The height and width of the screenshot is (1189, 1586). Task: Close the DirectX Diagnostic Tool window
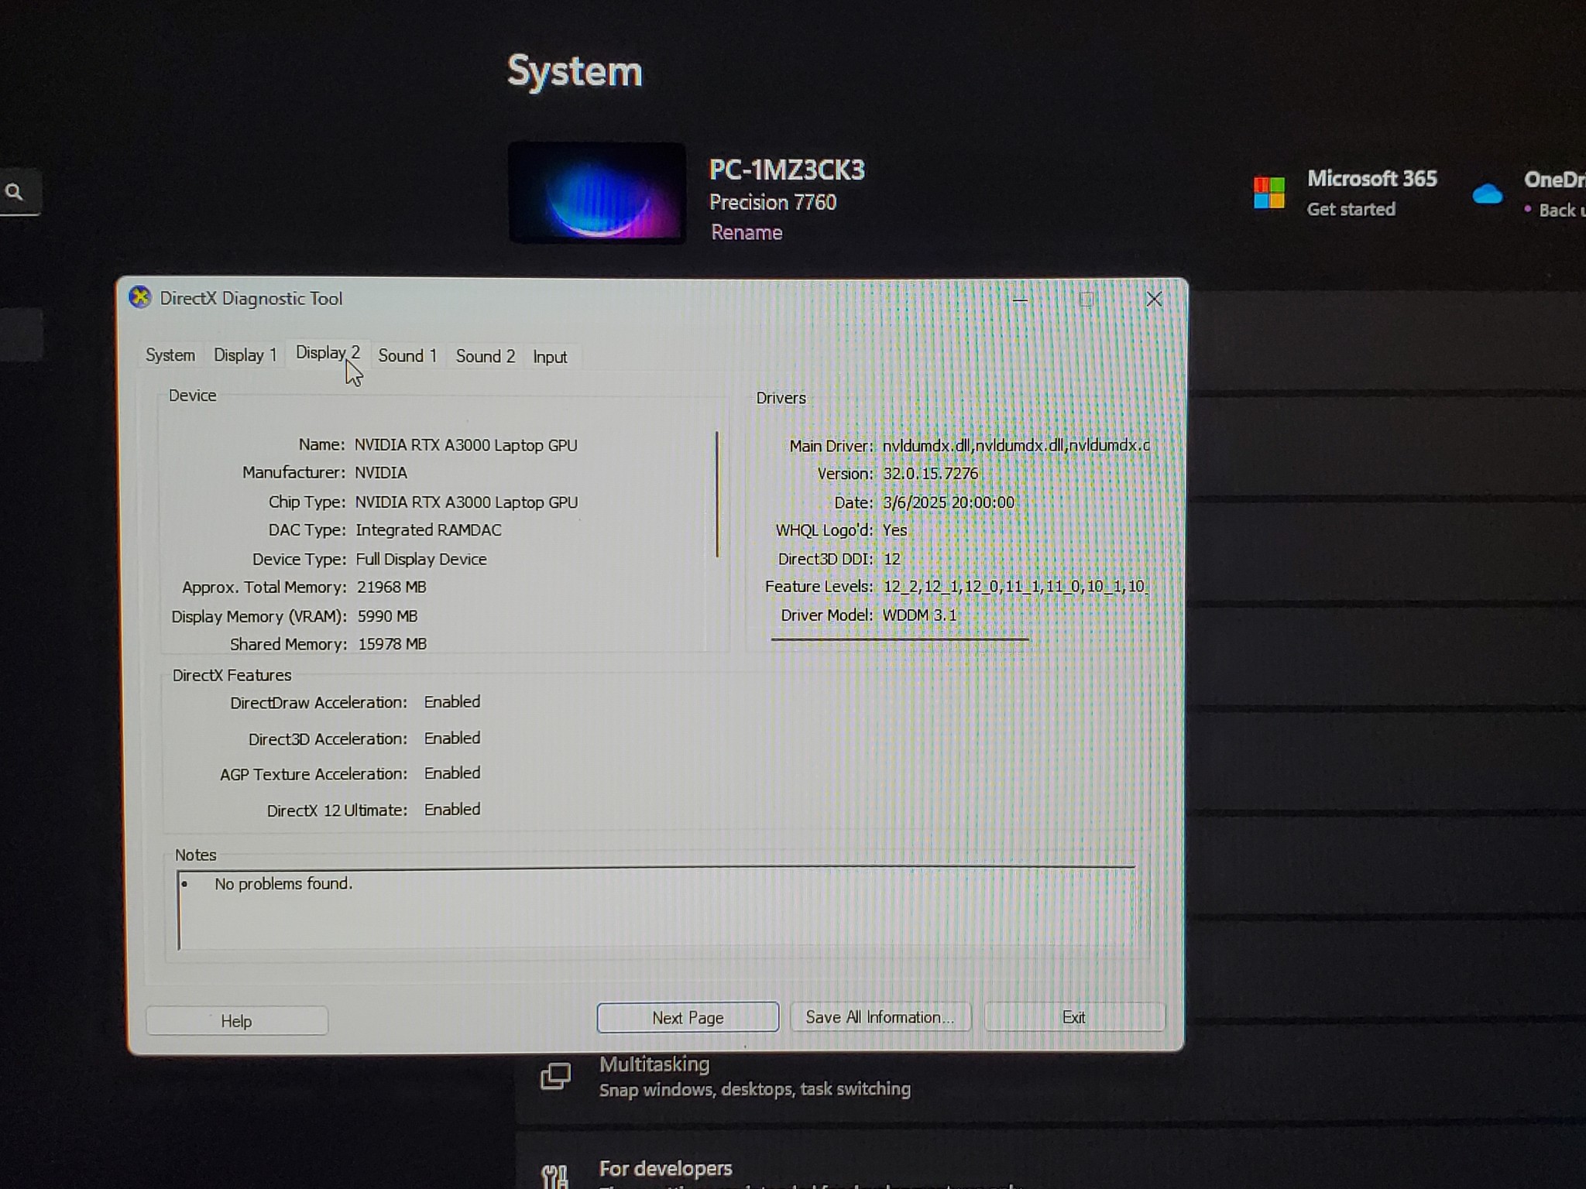point(1154,299)
